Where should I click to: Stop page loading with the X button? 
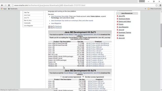tap(9, 5)
